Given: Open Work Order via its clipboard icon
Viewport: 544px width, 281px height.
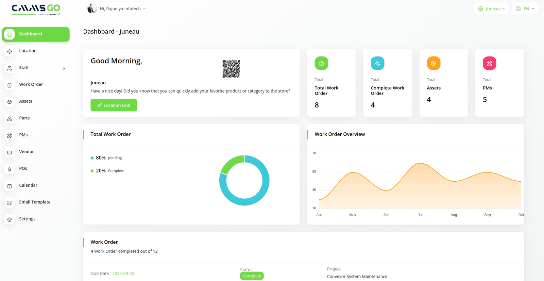Looking at the screenshot, I should click(10, 85).
